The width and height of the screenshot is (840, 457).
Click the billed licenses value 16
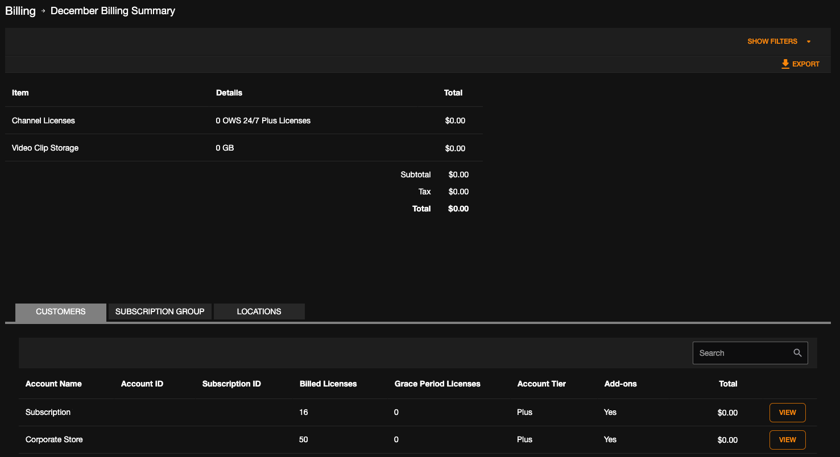tap(304, 412)
